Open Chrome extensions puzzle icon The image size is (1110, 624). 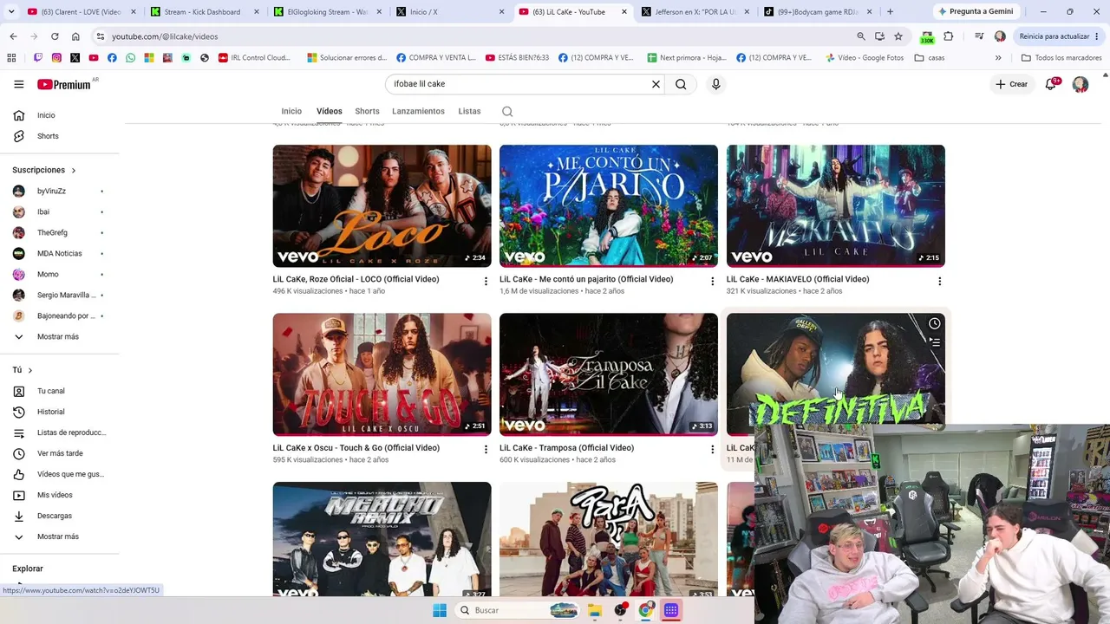pos(948,36)
